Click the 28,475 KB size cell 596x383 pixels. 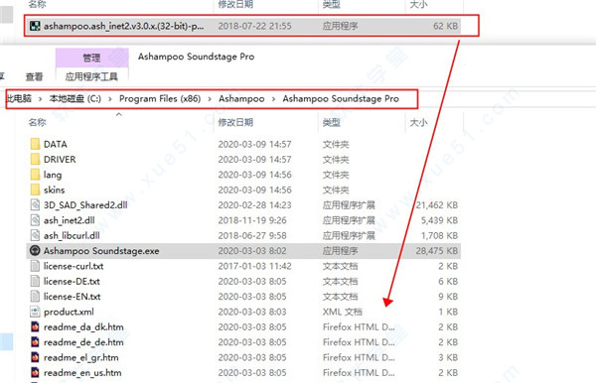coord(437,251)
